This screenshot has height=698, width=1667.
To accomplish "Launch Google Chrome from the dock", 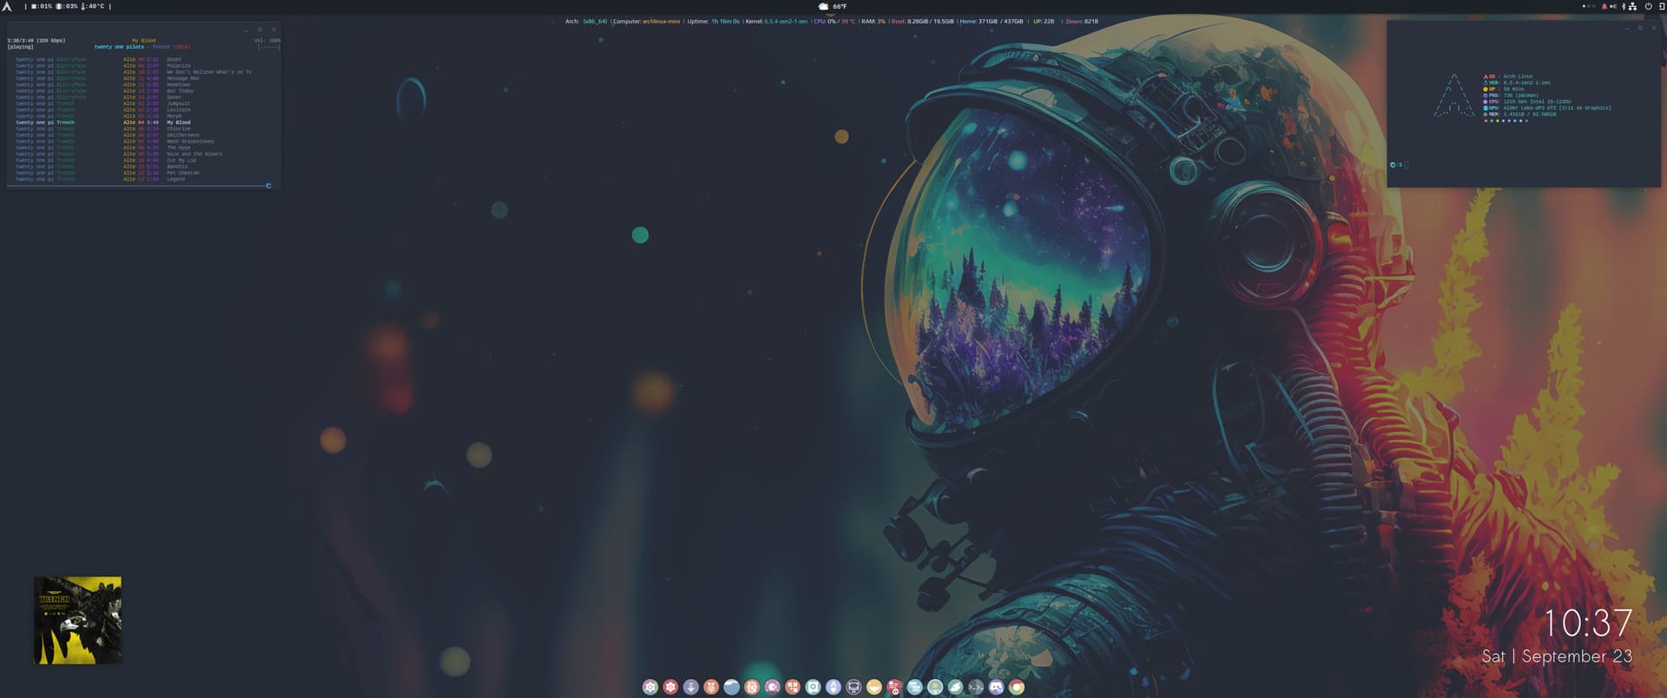I will tap(1017, 687).
